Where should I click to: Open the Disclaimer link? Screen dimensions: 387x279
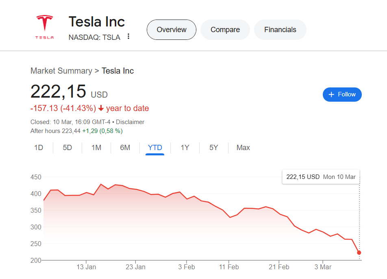coord(130,122)
